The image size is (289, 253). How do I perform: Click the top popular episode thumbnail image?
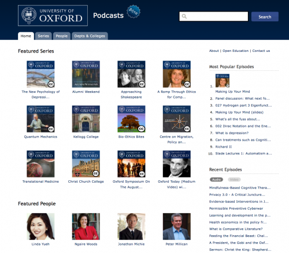[223, 81]
